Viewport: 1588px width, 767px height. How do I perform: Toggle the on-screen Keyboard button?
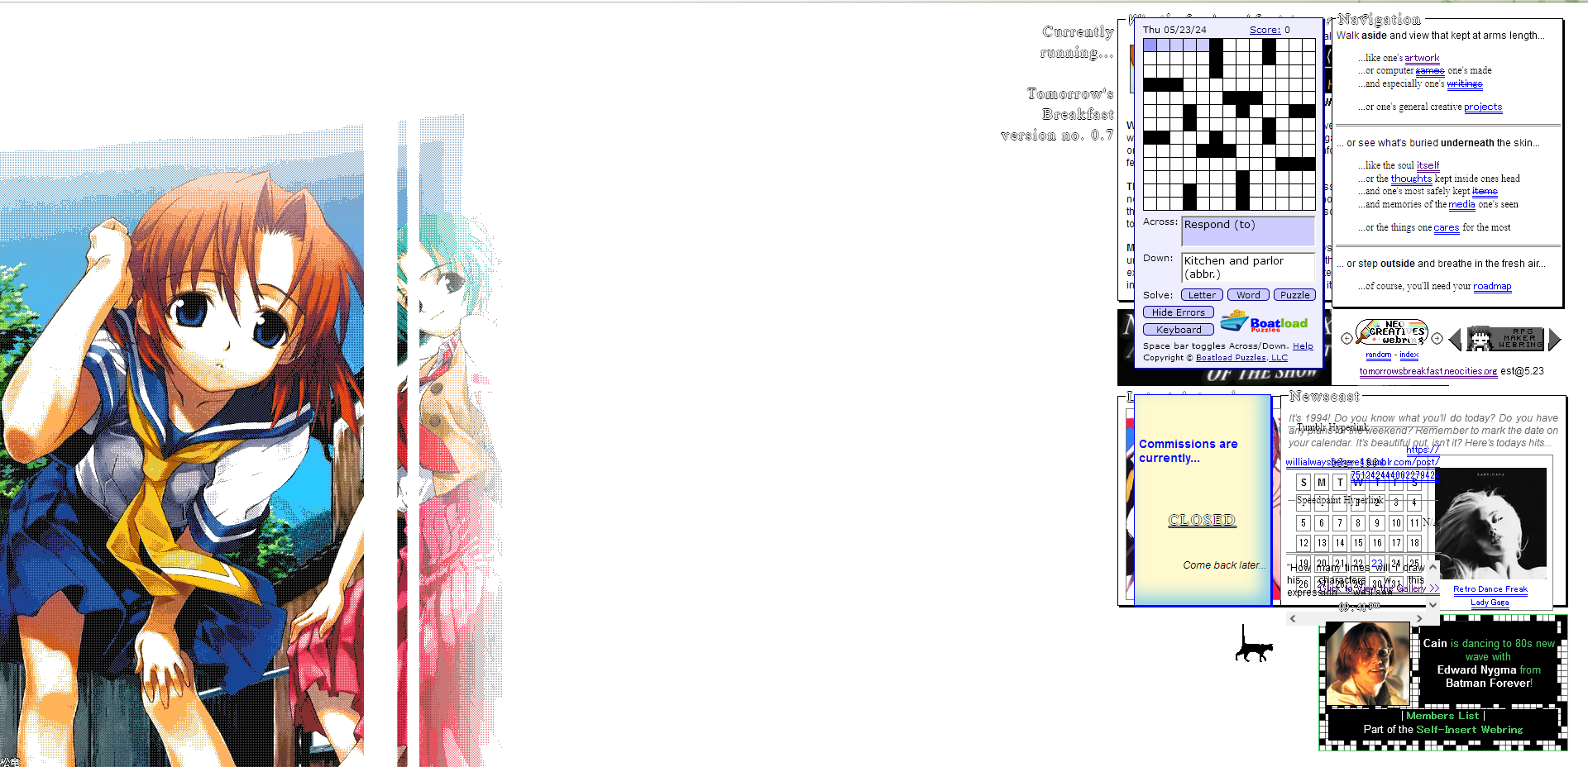click(x=1178, y=330)
